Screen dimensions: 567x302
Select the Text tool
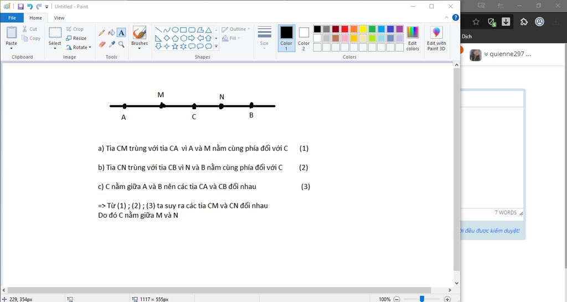[121, 33]
